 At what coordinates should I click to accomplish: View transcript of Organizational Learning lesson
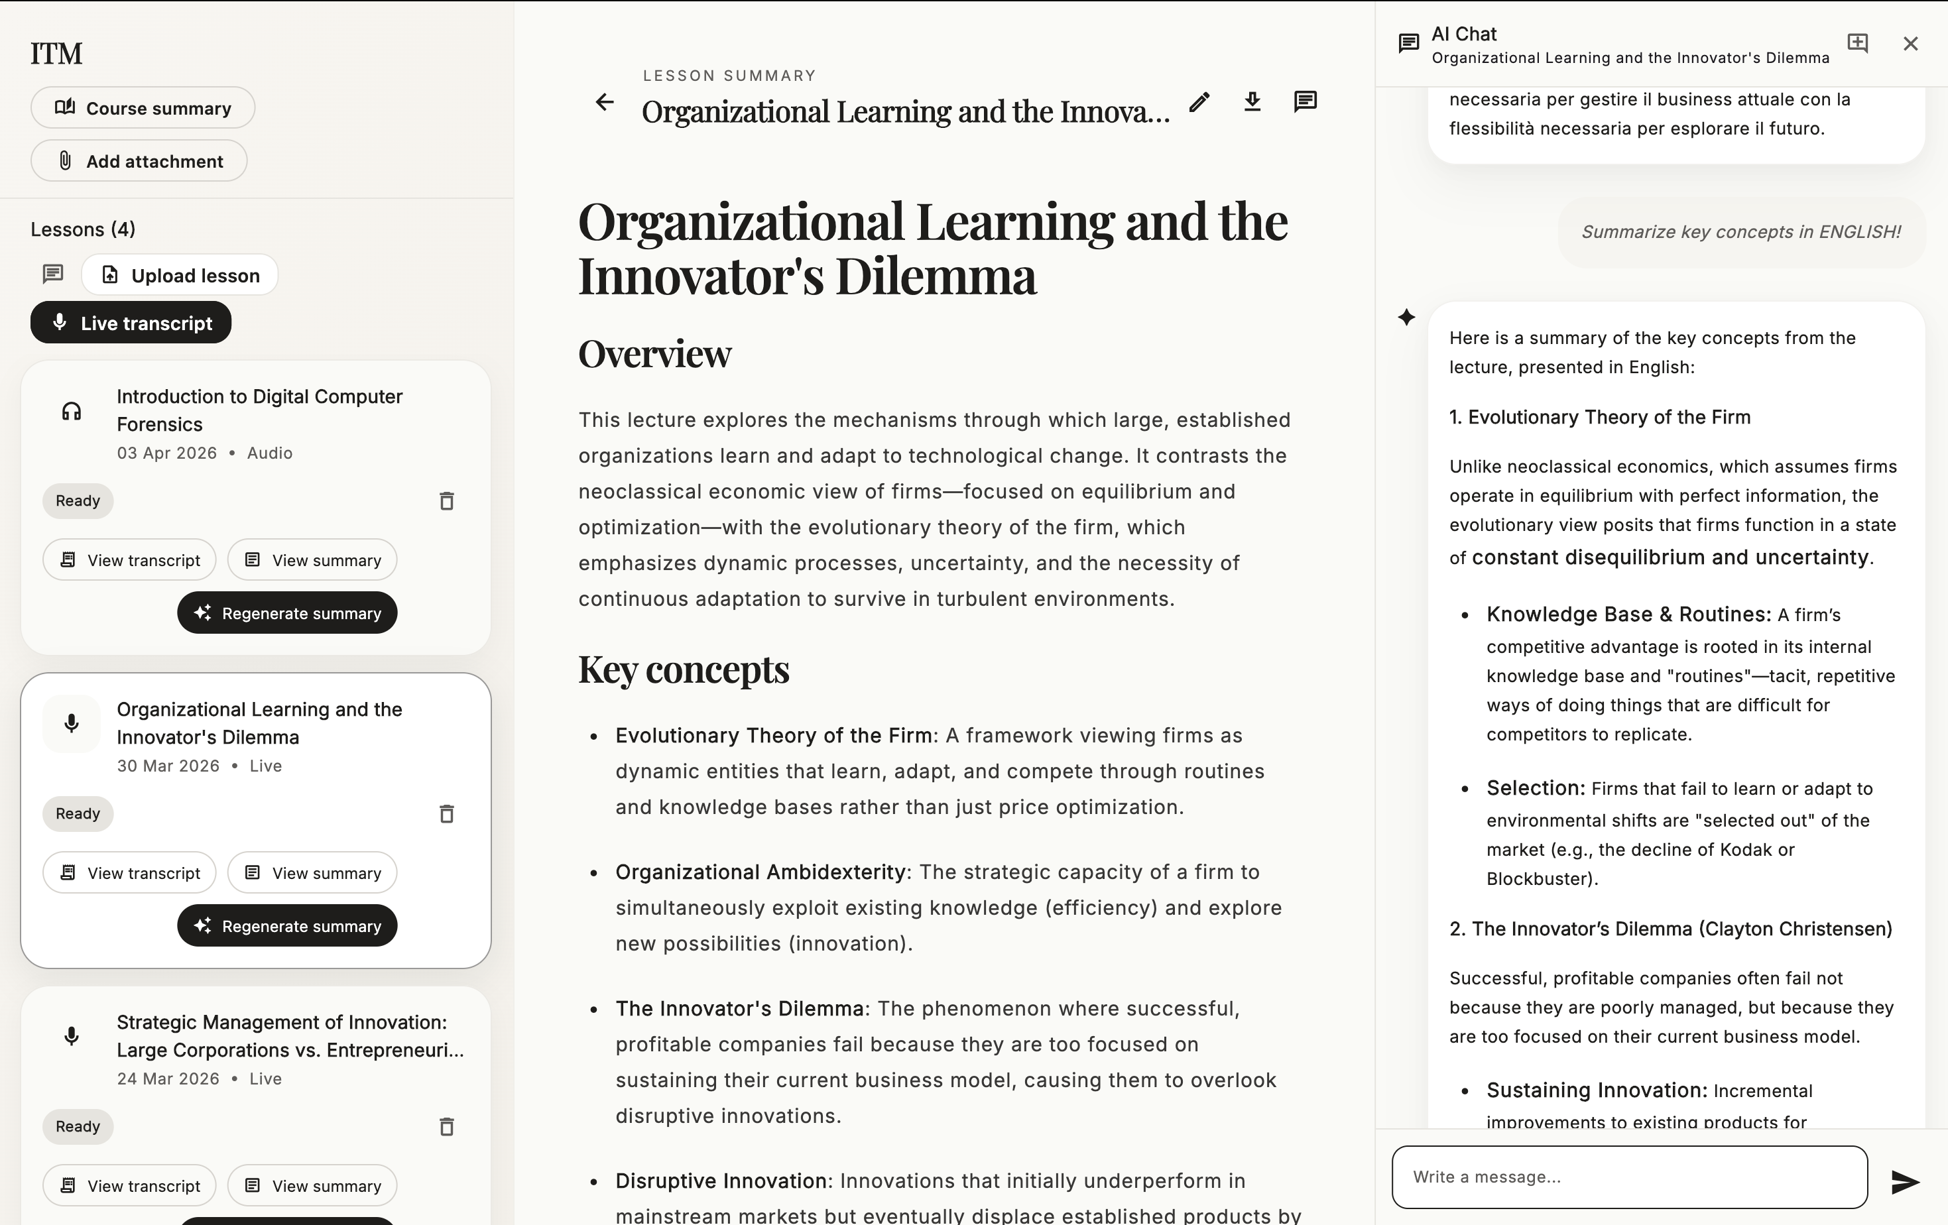pos(129,872)
